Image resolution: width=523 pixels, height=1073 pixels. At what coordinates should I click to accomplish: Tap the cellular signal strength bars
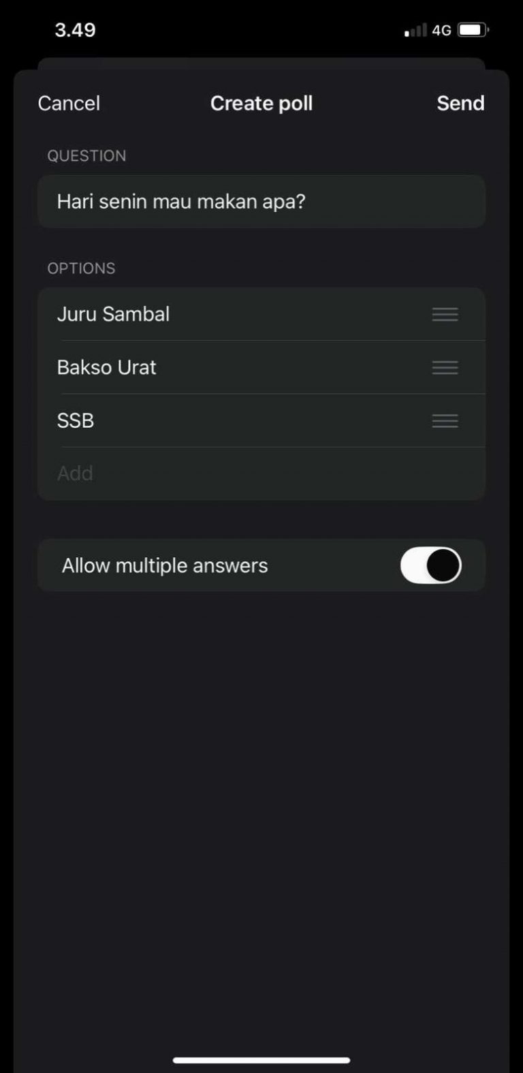(x=415, y=30)
